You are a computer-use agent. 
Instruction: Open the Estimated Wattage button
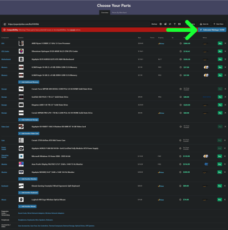(212, 30)
